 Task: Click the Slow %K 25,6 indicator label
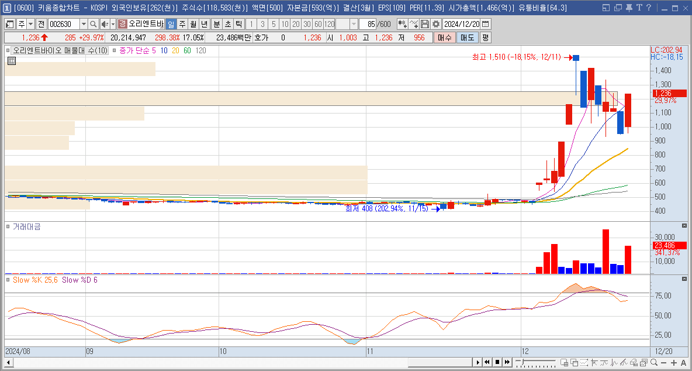click(35, 280)
